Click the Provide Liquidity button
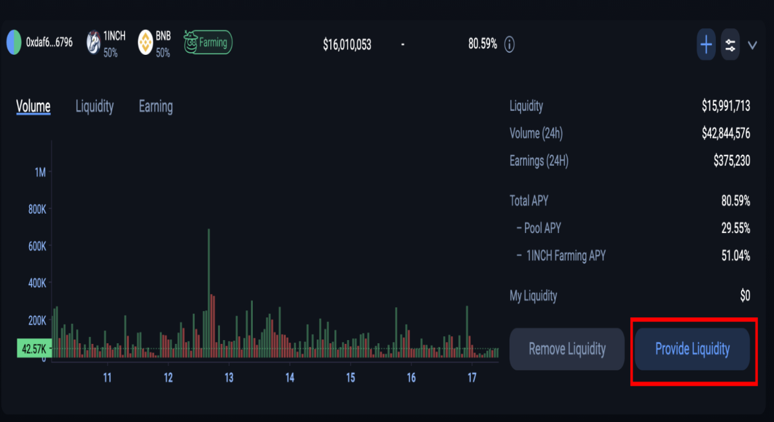This screenshot has height=422, width=774. point(692,349)
